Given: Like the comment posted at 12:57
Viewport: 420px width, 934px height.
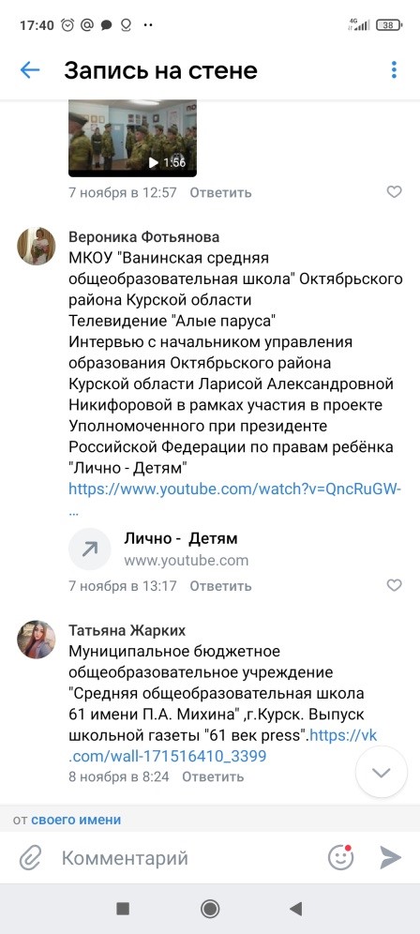Looking at the screenshot, I should [394, 192].
